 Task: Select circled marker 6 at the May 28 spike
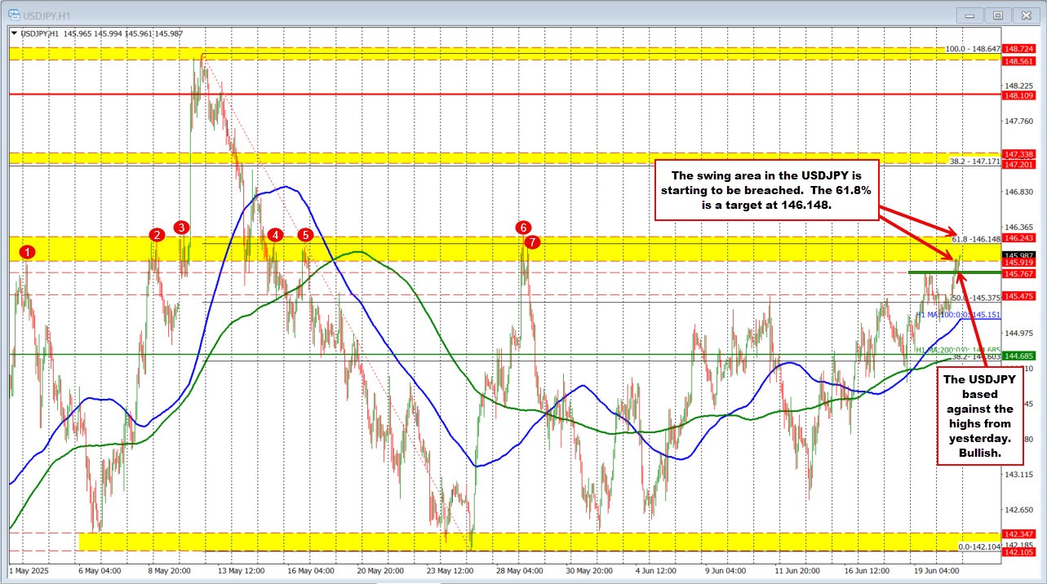pyautogui.click(x=523, y=228)
